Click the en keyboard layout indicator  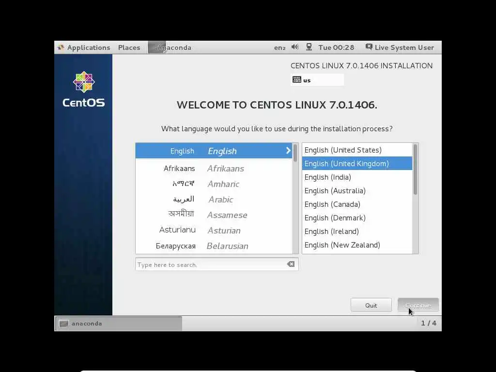click(279, 48)
